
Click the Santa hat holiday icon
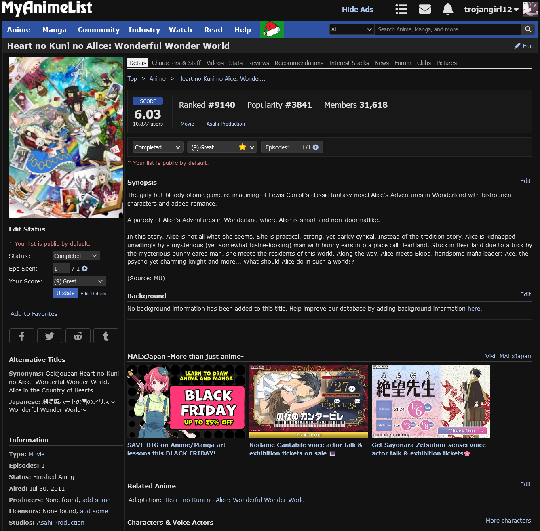pyautogui.click(x=272, y=29)
